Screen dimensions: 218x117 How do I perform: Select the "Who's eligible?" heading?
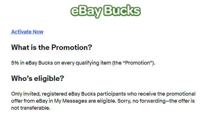37,78
